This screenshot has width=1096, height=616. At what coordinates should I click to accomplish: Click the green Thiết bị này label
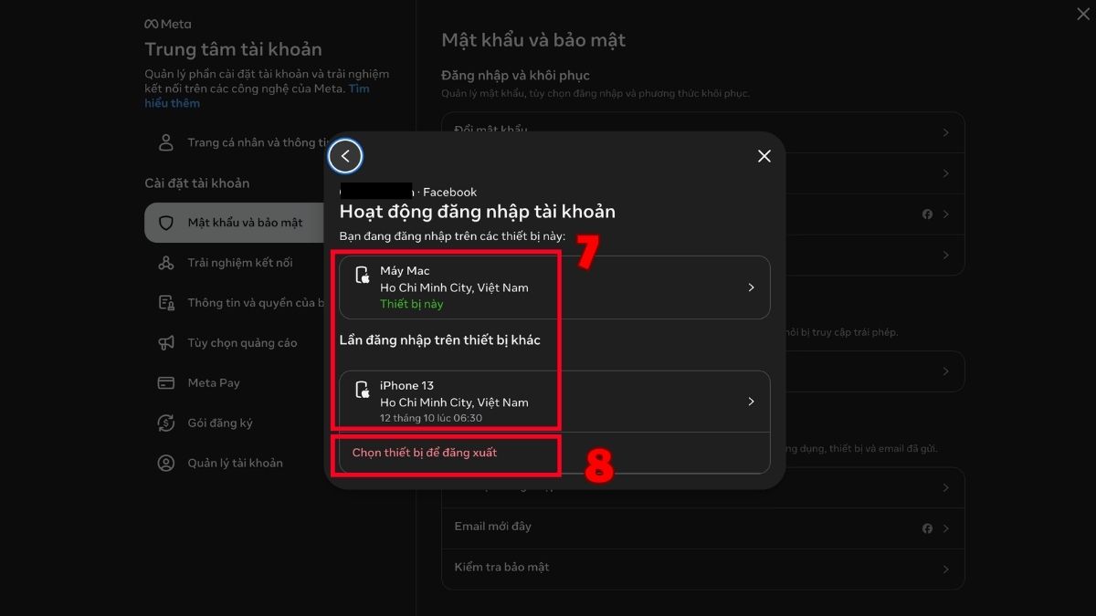pos(412,304)
